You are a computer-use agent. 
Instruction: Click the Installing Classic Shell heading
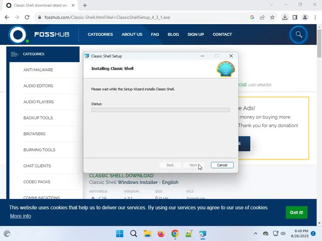(112, 69)
